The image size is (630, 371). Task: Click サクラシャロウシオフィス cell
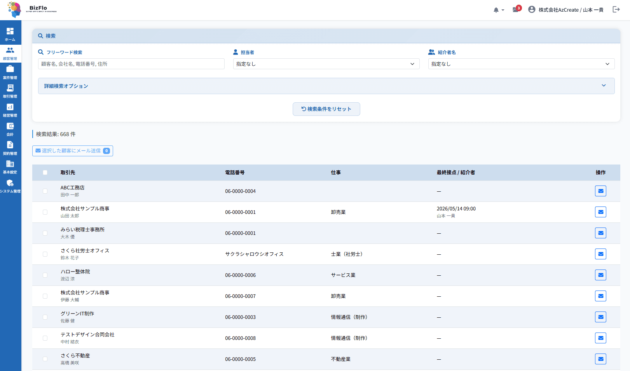[x=254, y=254]
